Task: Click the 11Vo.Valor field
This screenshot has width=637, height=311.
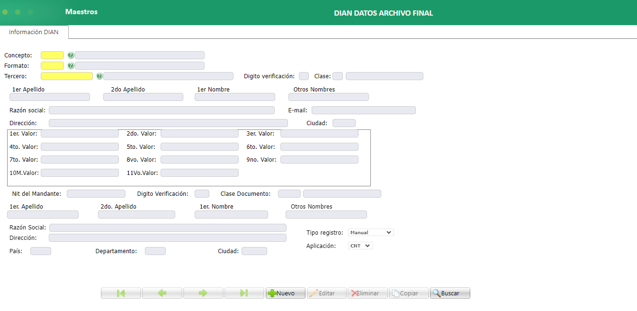Action: (x=199, y=173)
